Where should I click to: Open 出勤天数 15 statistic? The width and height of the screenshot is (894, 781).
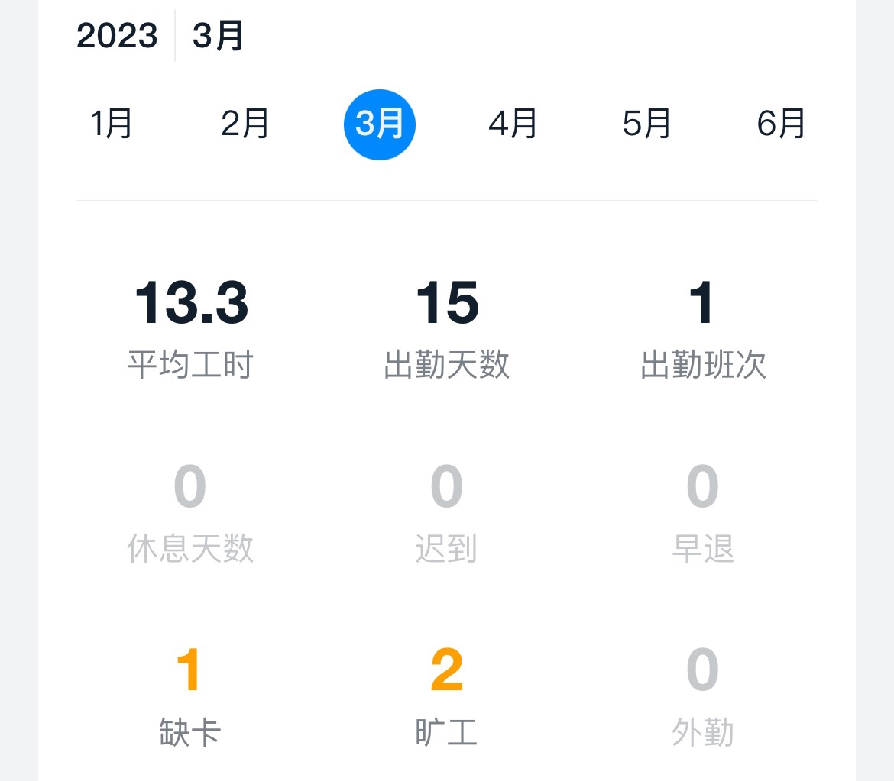coord(447,329)
